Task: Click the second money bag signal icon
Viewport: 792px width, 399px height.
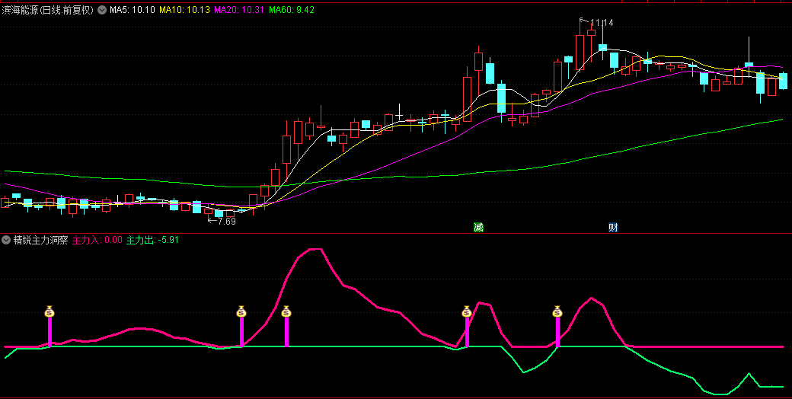Action: (x=241, y=311)
